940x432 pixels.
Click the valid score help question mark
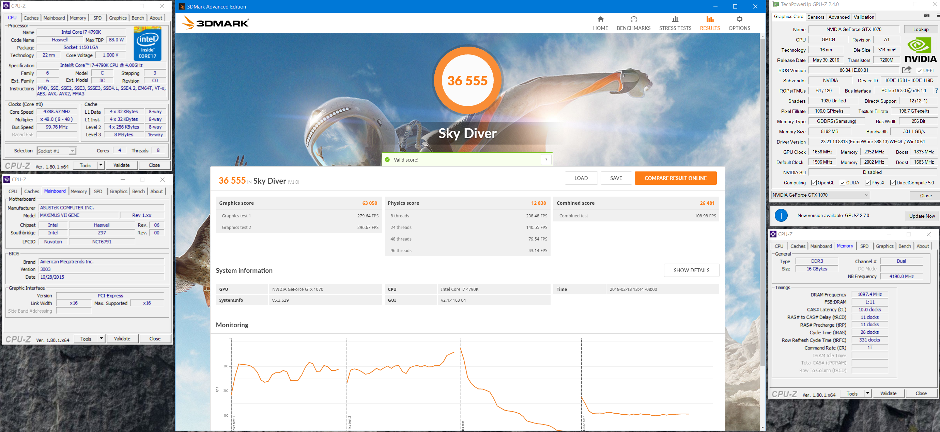pos(546,160)
